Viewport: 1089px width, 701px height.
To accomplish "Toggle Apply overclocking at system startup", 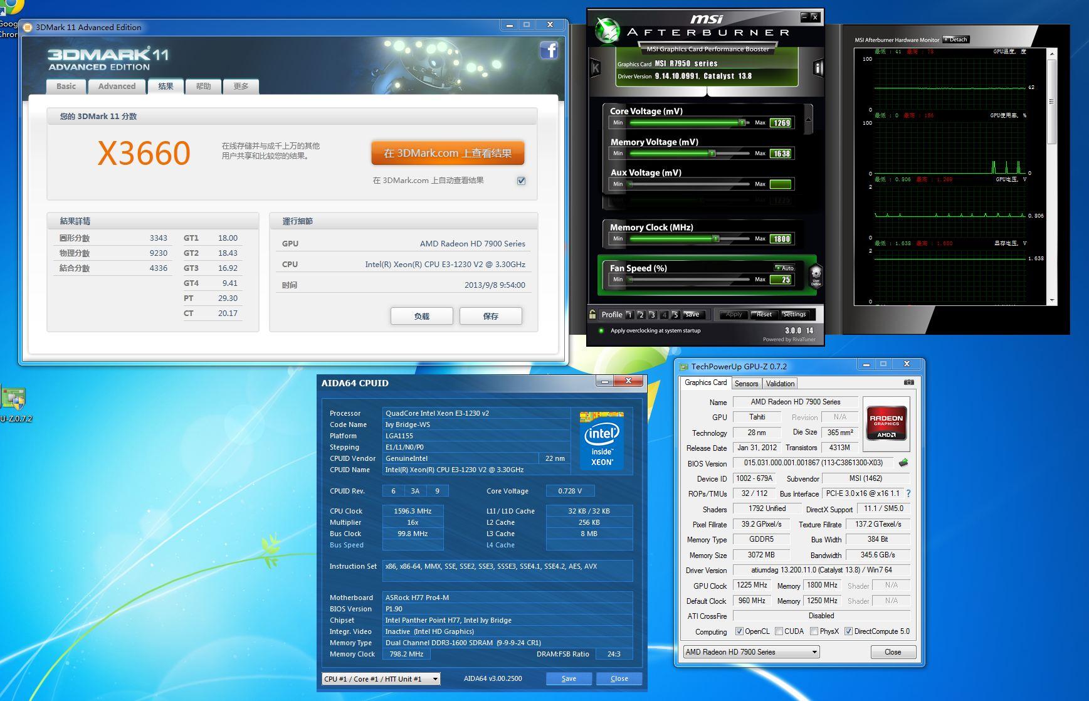I will coord(601,330).
